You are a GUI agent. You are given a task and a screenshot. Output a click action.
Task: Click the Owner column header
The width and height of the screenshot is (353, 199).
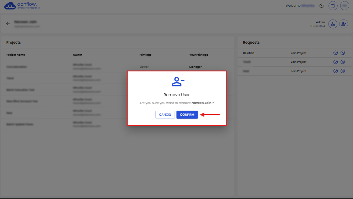click(77, 55)
